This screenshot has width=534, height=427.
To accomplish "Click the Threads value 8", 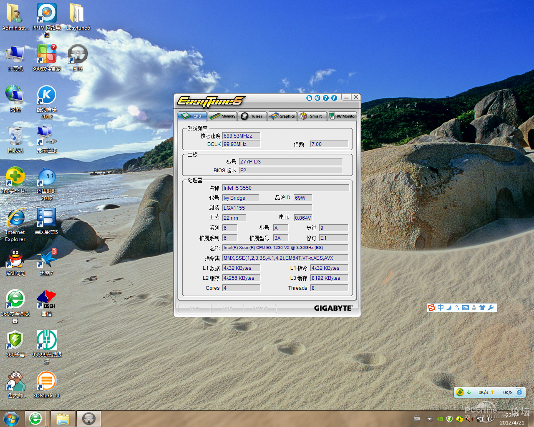I will point(329,288).
